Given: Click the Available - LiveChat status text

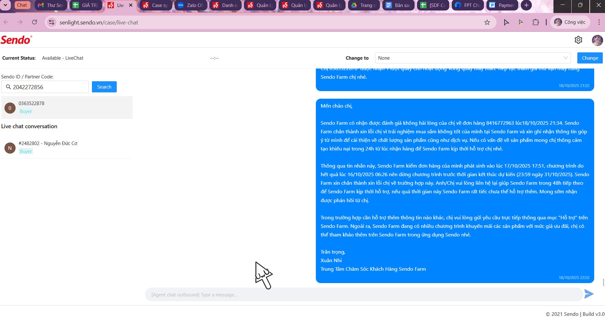Looking at the screenshot, I should tap(63, 58).
